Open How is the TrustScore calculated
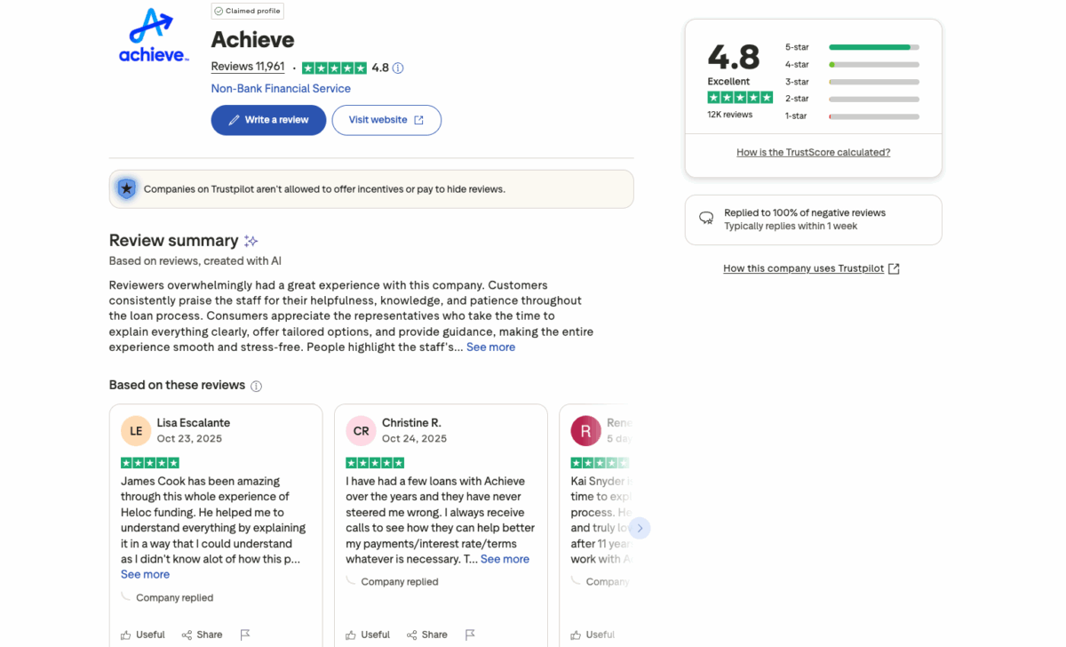The image size is (1066, 647). click(813, 152)
